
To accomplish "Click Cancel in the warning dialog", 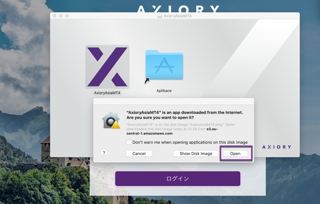I will pos(139,153).
